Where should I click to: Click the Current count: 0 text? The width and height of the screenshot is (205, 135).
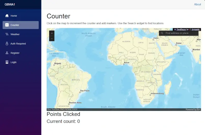[x=63, y=121]
